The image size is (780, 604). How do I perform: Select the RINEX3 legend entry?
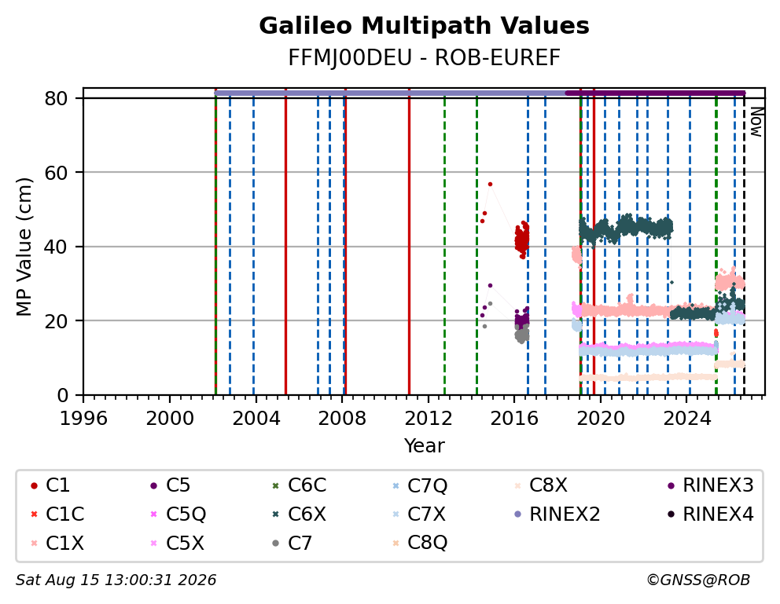point(710,485)
